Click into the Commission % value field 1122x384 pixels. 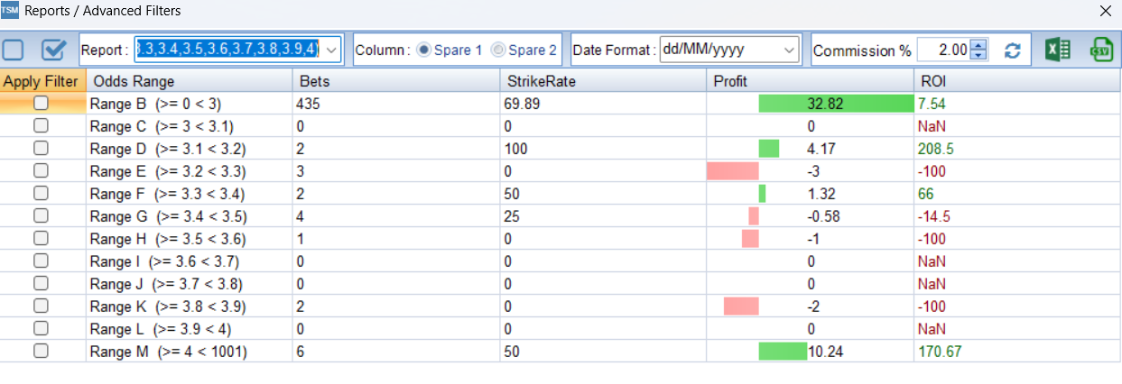943,50
